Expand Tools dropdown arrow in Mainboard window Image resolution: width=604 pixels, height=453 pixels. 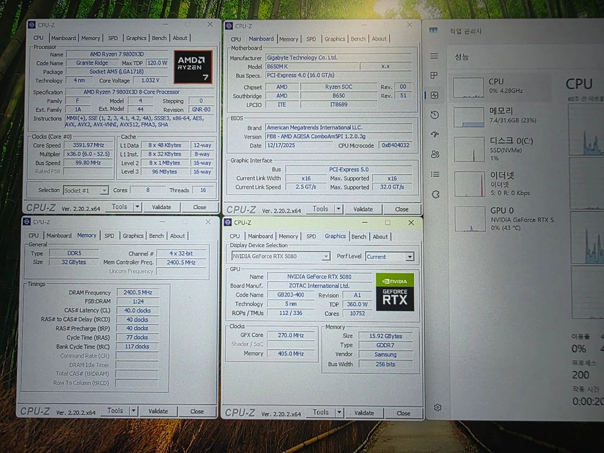point(338,209)
